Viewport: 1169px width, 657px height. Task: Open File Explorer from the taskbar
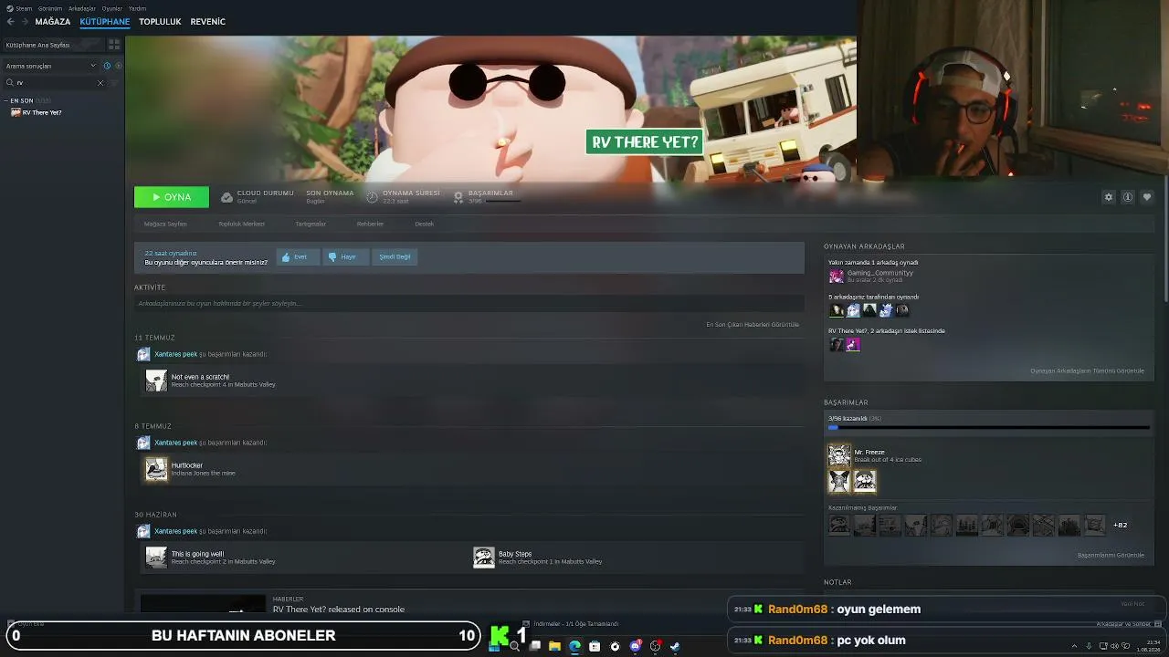click(x=554, y=646)
